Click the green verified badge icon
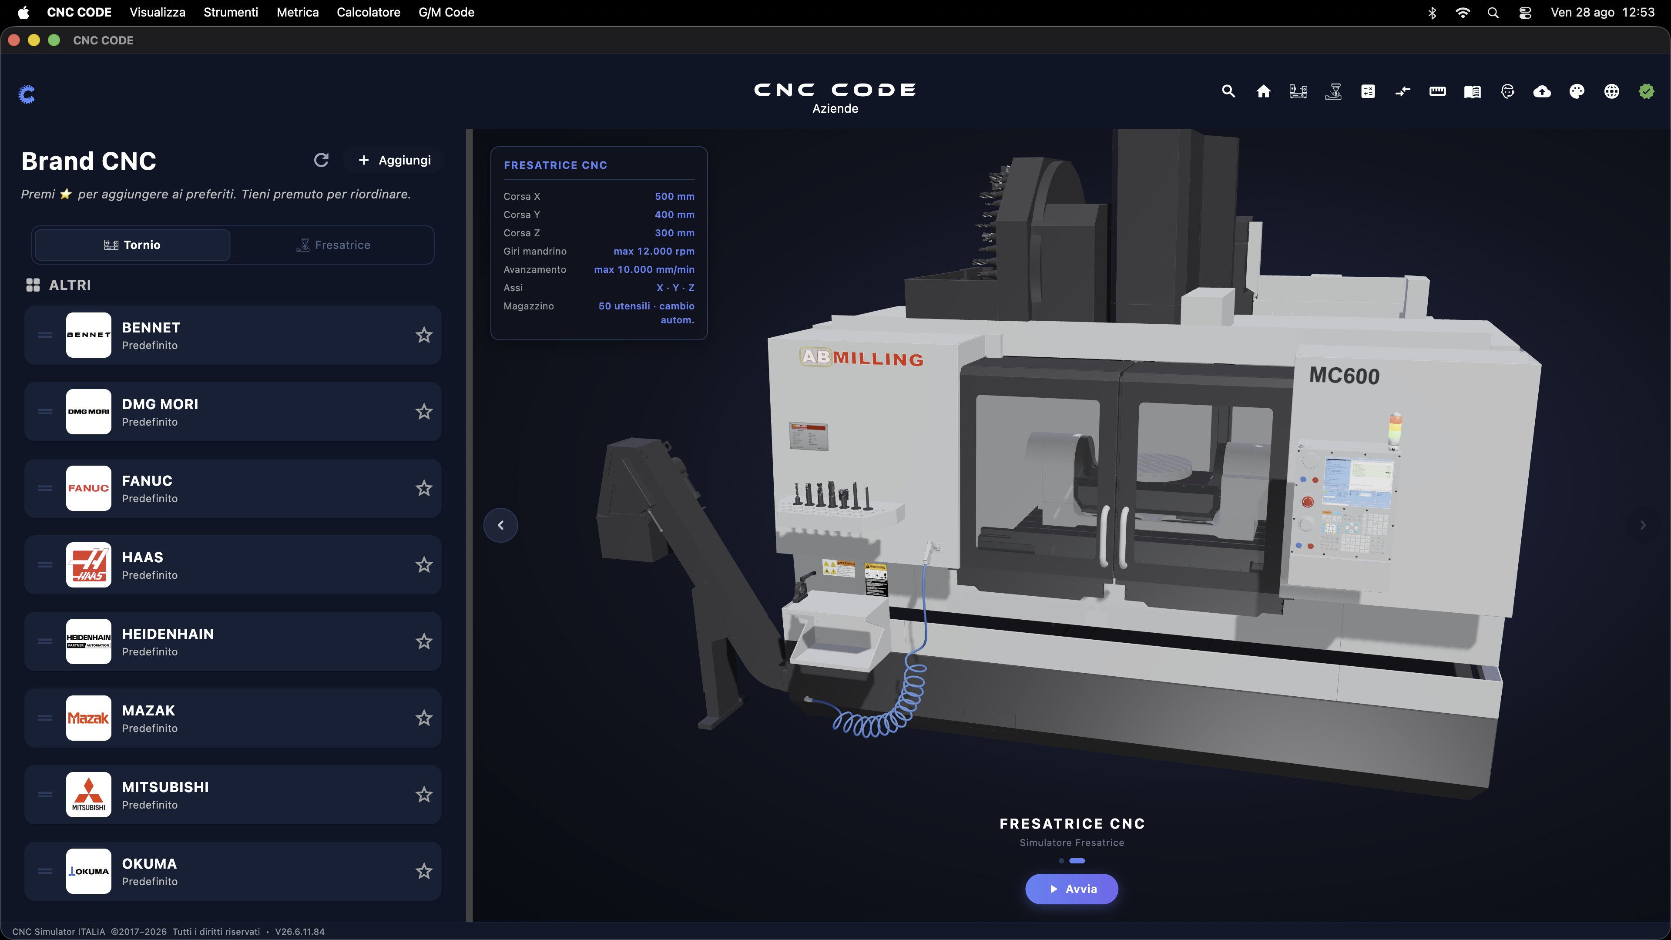Viewport: 1671px width, 940px height. tap(1646, 91)
